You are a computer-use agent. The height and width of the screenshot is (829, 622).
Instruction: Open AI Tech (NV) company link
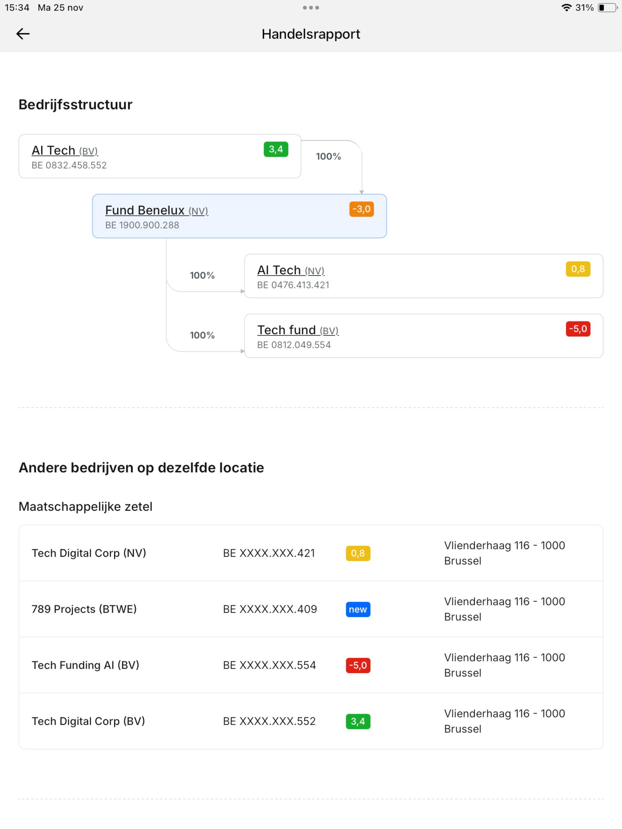point(291,270)
